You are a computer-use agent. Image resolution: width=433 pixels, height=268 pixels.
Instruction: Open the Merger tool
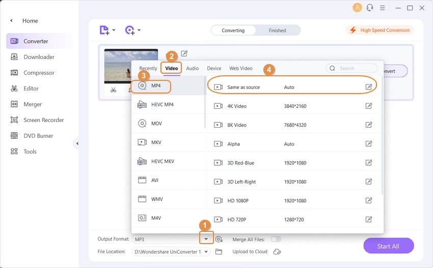click(26, 104)
